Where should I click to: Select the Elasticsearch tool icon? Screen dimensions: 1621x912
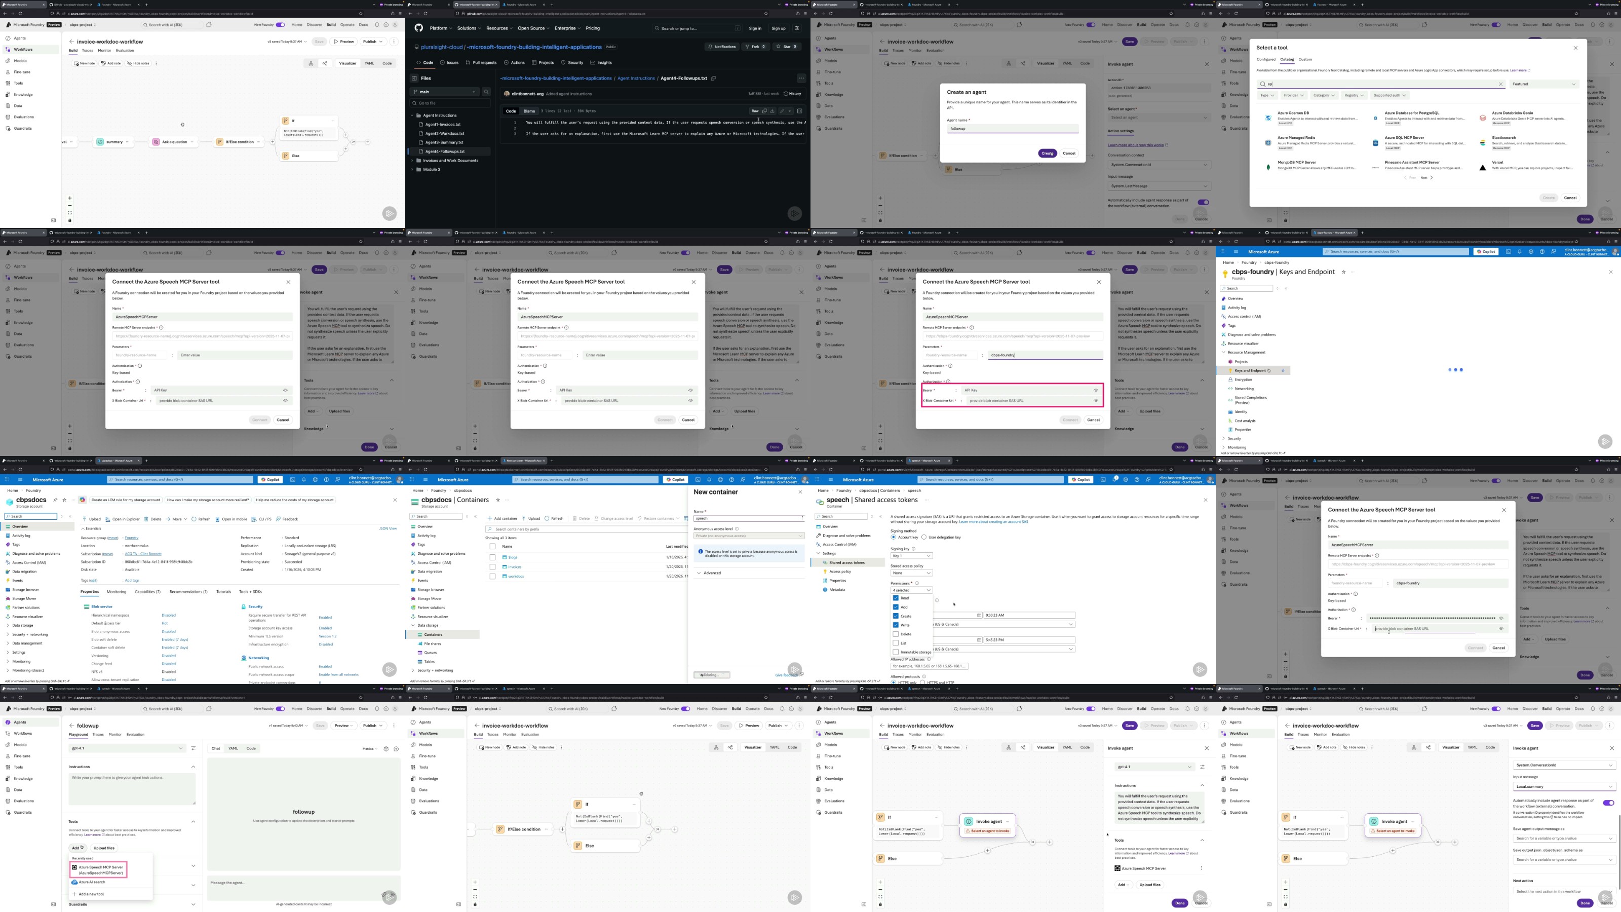(1483, 143)
